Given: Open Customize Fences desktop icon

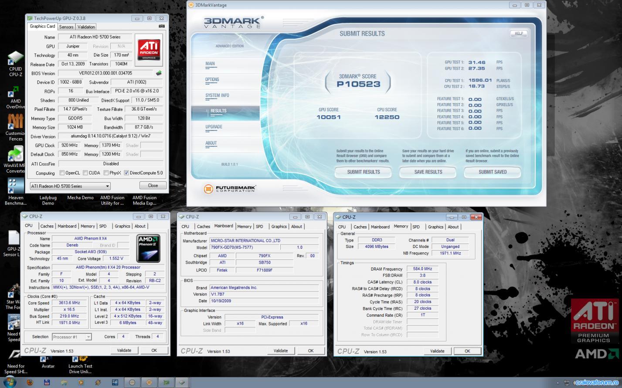Looking at the screenshot, I should coord(15,127).
